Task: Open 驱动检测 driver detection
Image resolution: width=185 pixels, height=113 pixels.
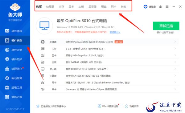Action: point(15,78)
